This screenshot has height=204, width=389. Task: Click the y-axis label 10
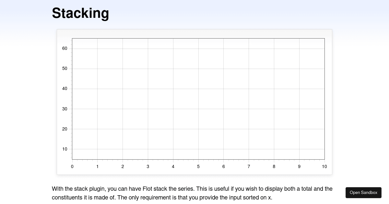65,149
